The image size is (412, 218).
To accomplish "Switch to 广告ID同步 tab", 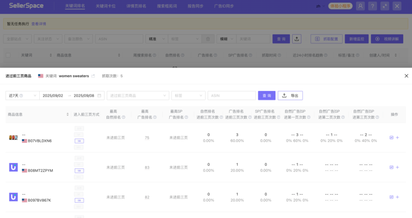I will 224,6.
